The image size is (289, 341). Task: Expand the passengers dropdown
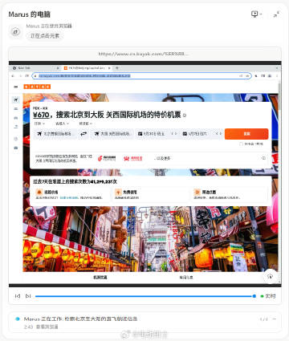click(x=62, y=124)
